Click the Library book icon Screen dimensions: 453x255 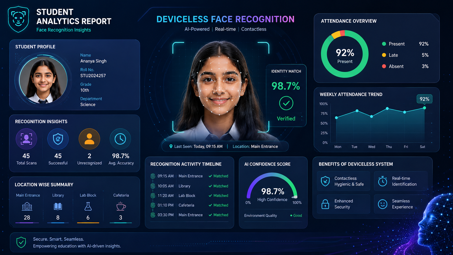coord(58,207)
